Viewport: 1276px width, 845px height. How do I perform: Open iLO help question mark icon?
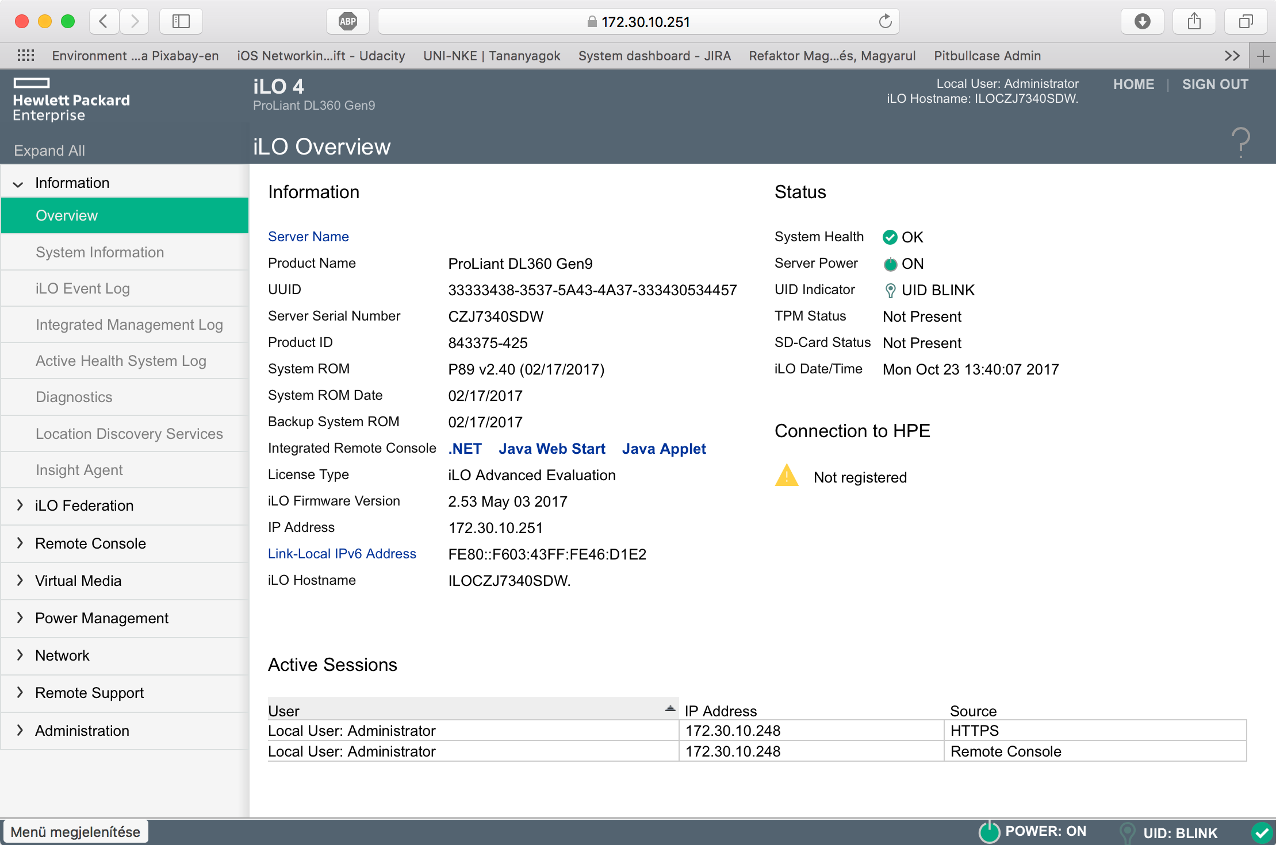click(1241, 142)
